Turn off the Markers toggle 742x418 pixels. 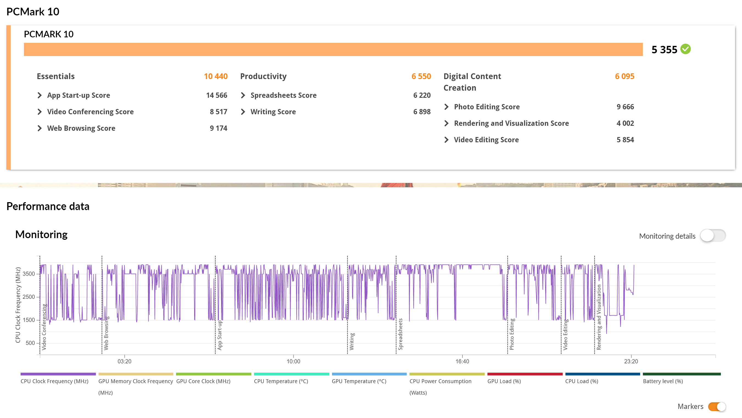tap(717, 406)
